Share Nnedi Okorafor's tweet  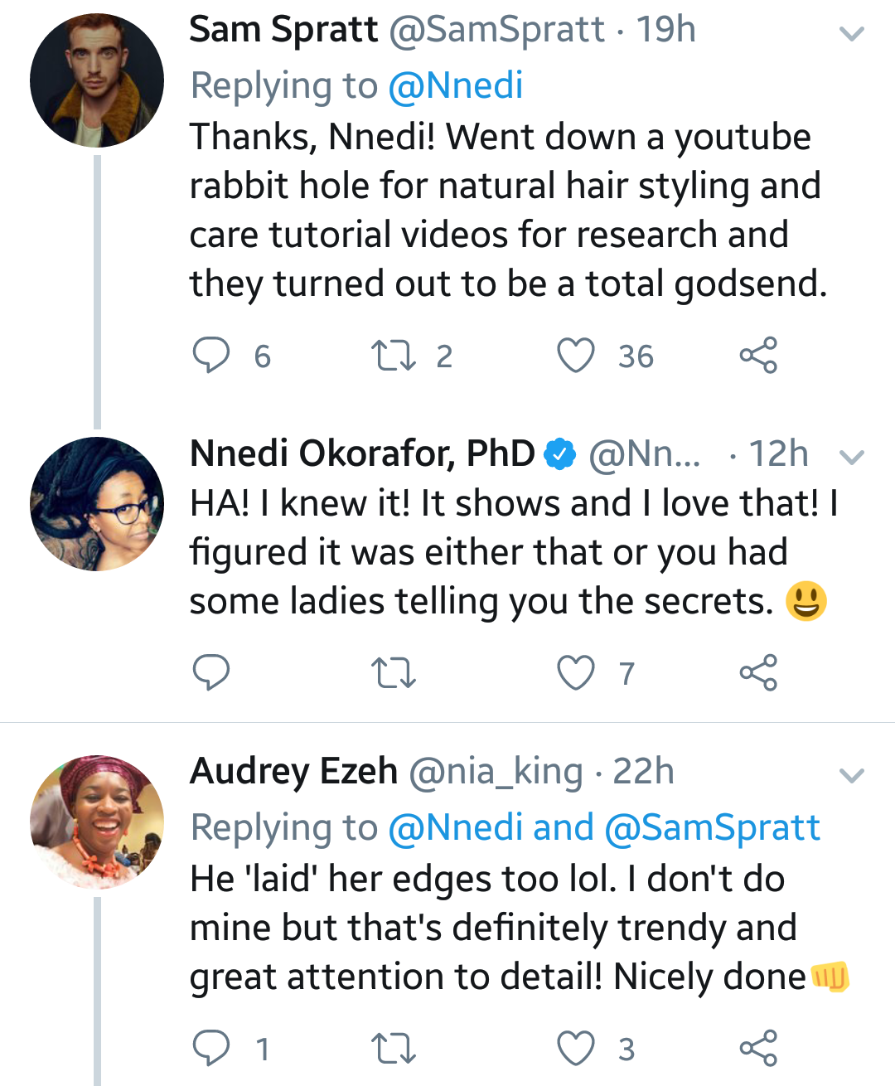[758, 672]
